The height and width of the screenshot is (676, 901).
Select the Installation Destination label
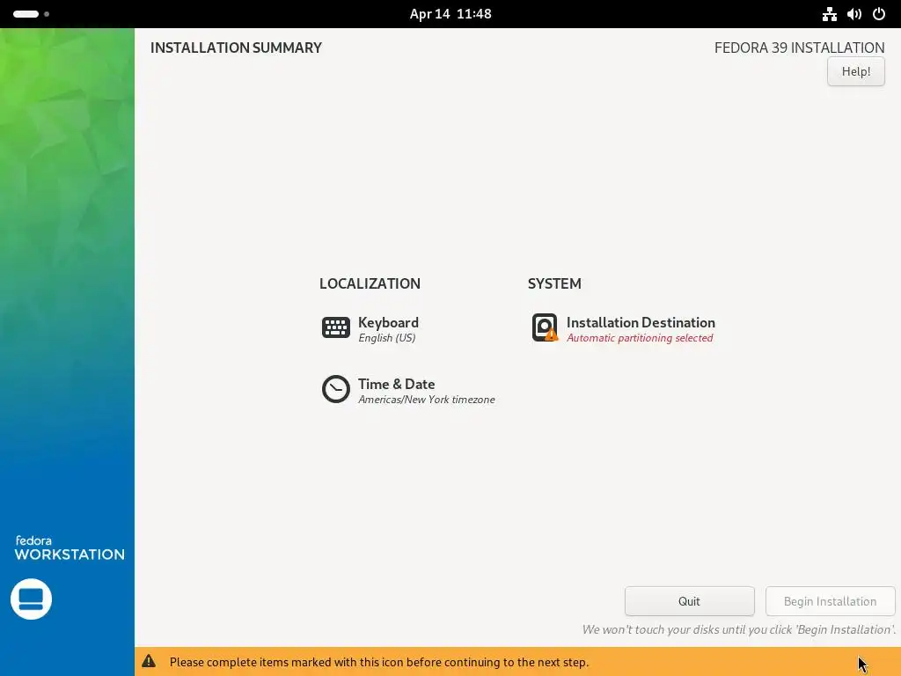tap(641, 322)
